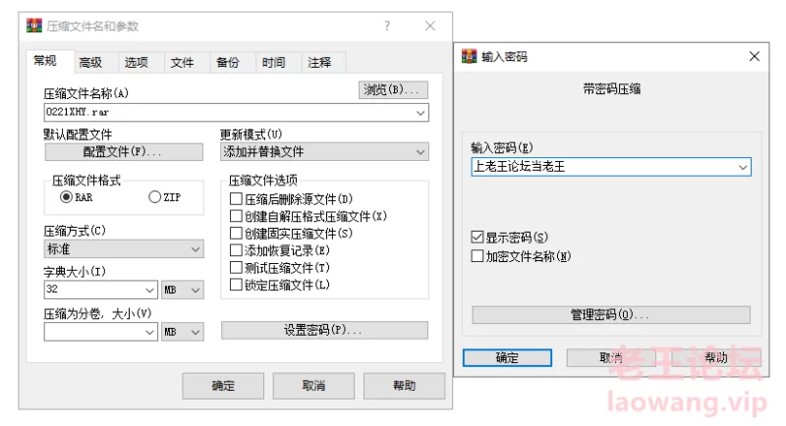Image resolution: width=786 pixels, height=426 pixels.
Task: Enable the 加密文件名称 checkbox
Action: 478,256
